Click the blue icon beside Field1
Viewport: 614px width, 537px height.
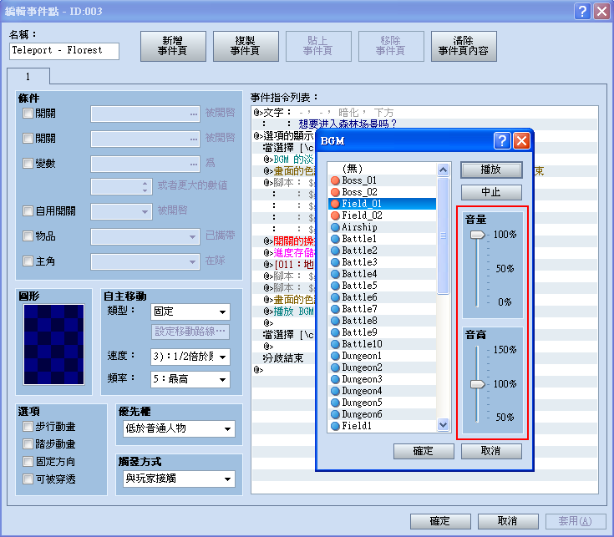pos(335,426)
